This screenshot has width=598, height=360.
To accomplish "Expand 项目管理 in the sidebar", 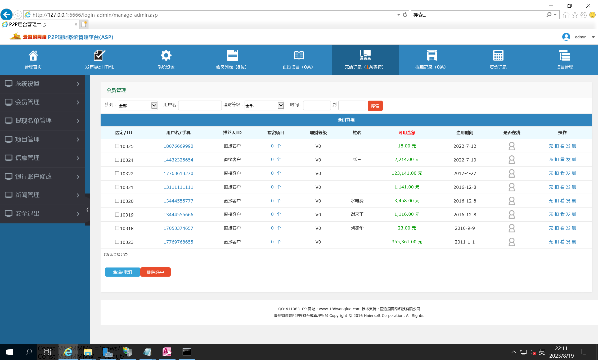I will [x=43, y=139].
